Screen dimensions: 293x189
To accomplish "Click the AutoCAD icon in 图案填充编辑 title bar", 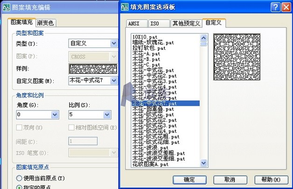I will coord(7,7).
